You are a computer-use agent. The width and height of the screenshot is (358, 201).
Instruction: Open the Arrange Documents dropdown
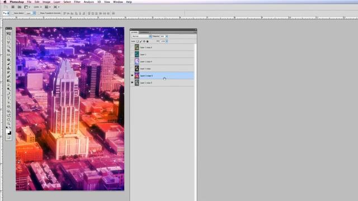(48, 7)
